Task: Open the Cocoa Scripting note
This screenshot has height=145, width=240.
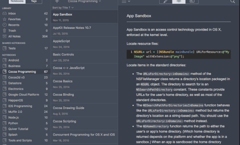Action: coord(84,124)
